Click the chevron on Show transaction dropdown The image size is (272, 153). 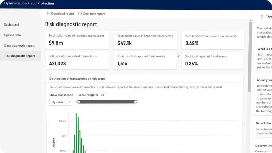[x=70, y=102]
